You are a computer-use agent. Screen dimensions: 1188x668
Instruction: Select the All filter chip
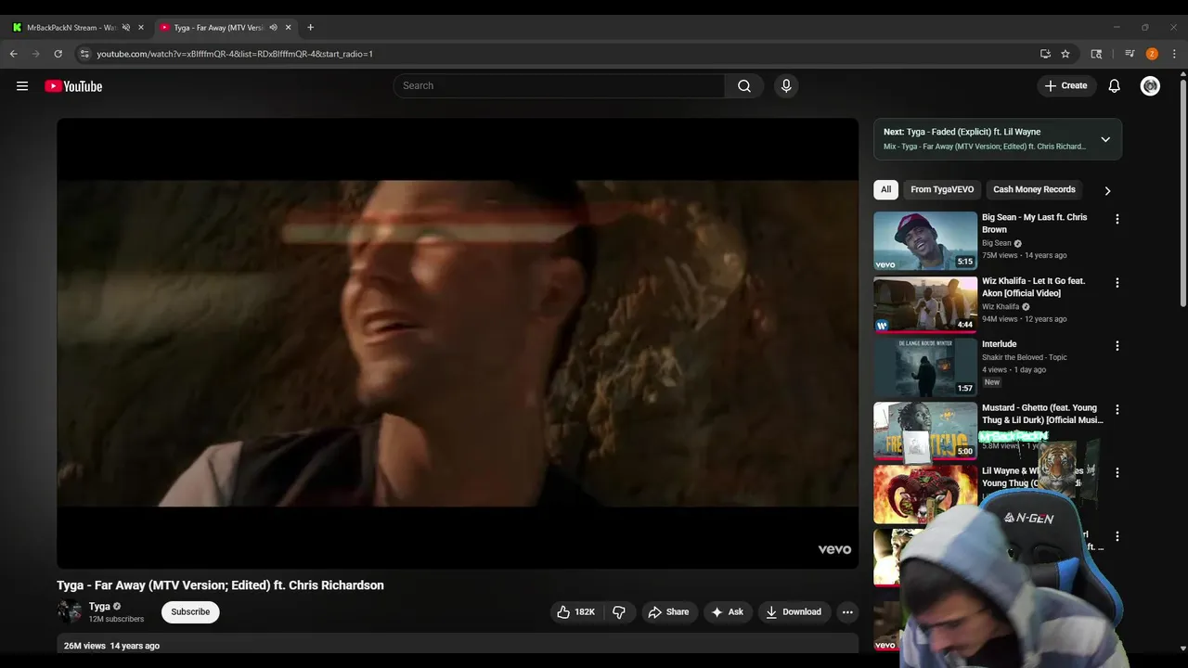[x=886, y=189]
